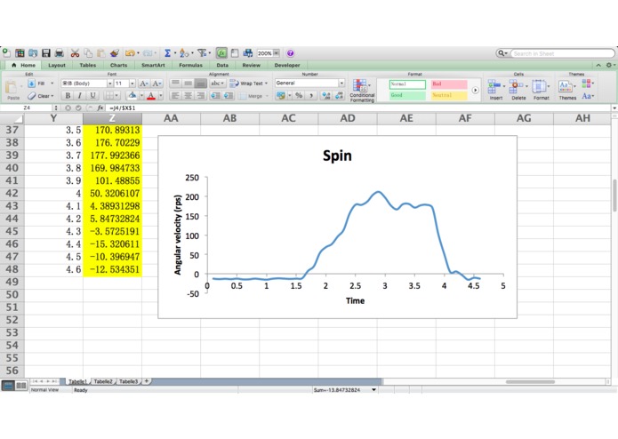Undo the last action
Screen dimensions: 618x439
pos(130,52)
